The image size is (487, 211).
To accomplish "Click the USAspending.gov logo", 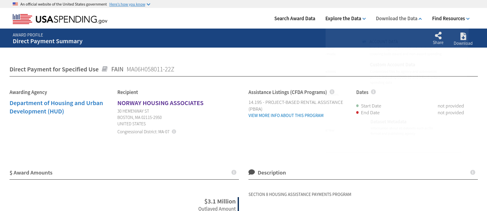I will (60, 19).
